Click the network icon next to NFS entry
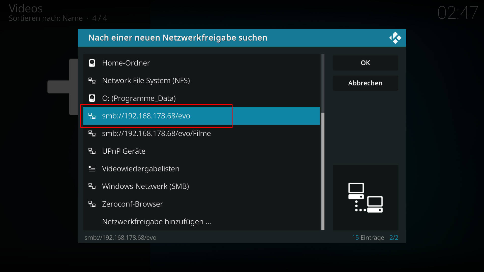This screenshot has width=484, height=272. (x=92, y=81)
